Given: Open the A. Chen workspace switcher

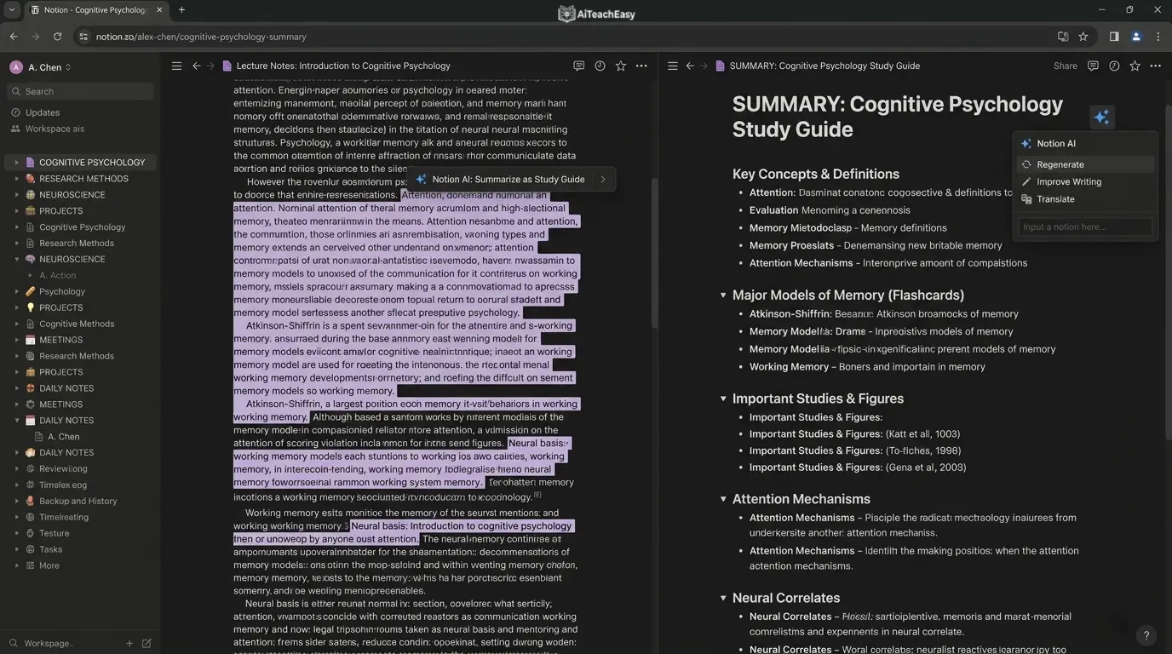Looking at the screenshot, I should (x=41, y=66).
